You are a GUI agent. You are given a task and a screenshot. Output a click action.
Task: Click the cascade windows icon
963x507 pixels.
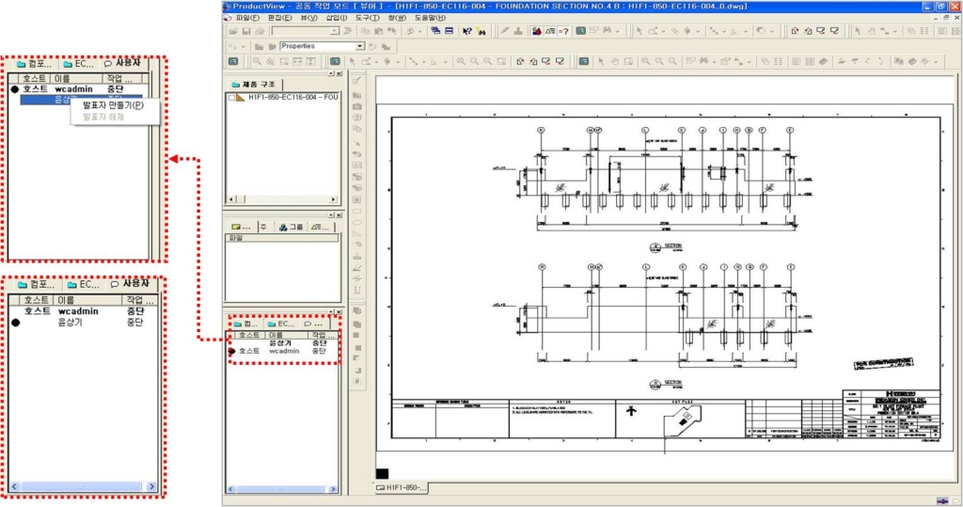tap(435, 31)
